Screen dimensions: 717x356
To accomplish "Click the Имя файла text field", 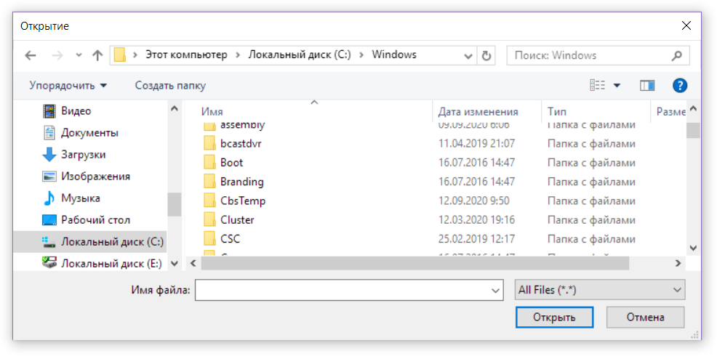I will click(342, 290).
